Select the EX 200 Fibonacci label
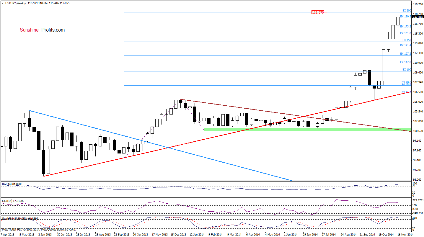 [x=407, y=11]
